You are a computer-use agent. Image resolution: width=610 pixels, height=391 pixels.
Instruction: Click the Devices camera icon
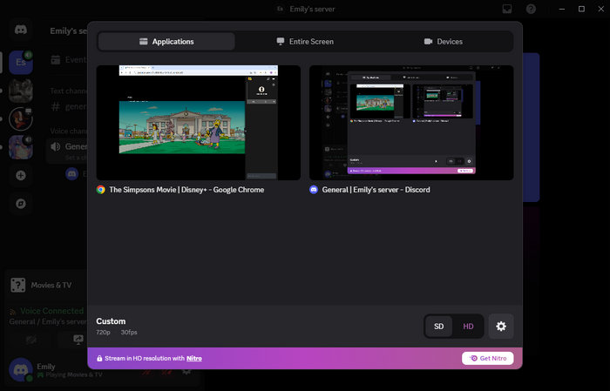pyautogui.click(x=428, y=41)
